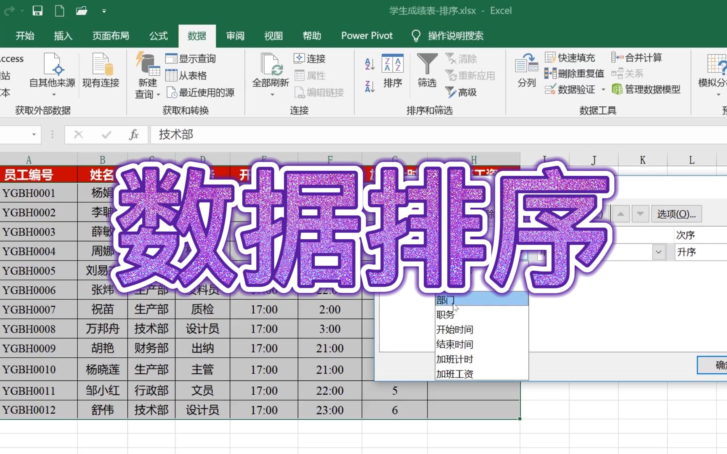The image size is (727, 454).
Task: Open 管理数据模型 (Manage Data Model)
Action: pos(648,89)
